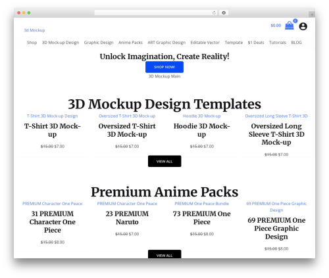
Task: Click the 23 PREMIUM Naruto $7.00 price
Action: pyautogui.click(x=134, y=234)
